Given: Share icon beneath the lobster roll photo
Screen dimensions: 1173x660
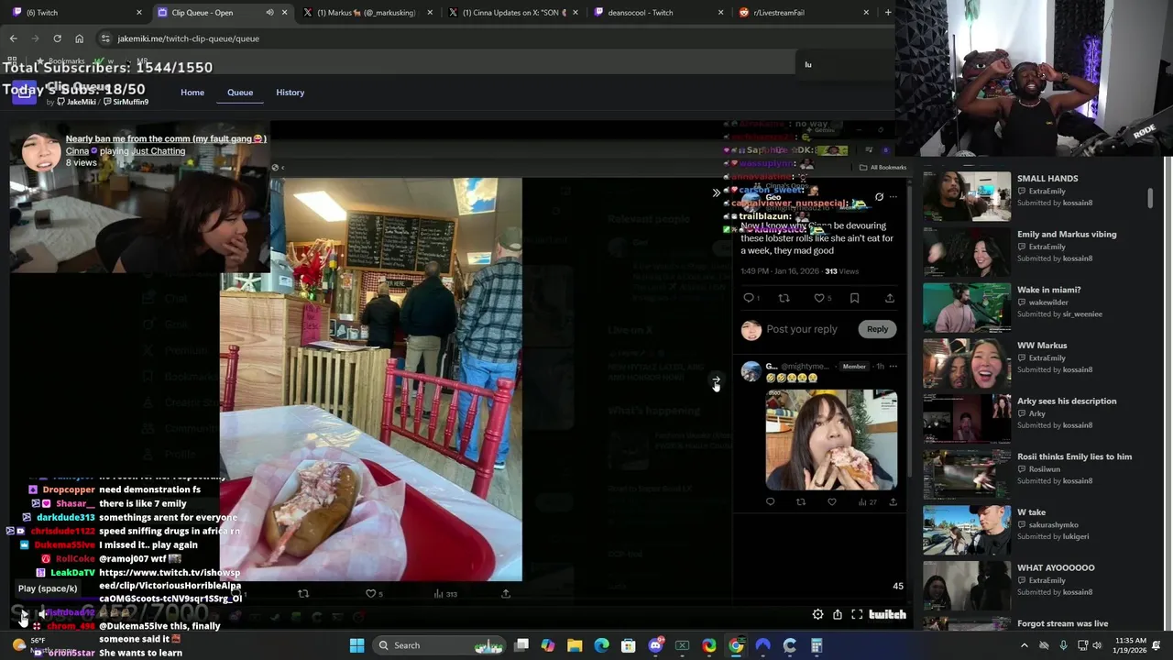Looking at the screenshot, I should coord(505,594).
